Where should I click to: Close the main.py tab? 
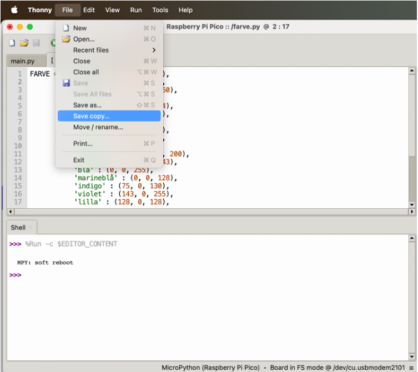[40, 61]
